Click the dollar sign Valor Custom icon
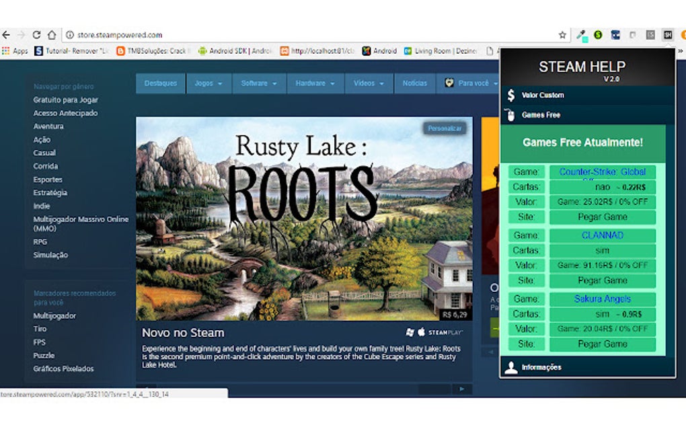Screen dimensions: 686x429 tap(511, 95)
